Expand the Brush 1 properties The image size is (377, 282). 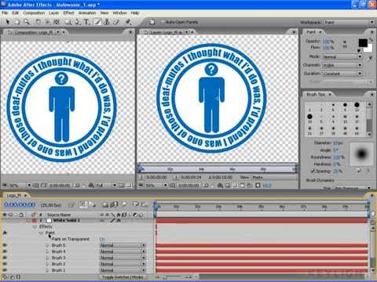(47, 270)
